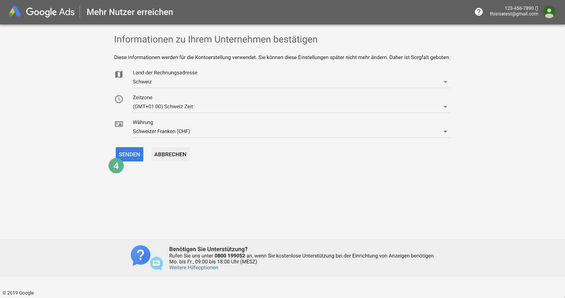Click the map icon beside billing country

pyautogui.click(x=119, y=74)
